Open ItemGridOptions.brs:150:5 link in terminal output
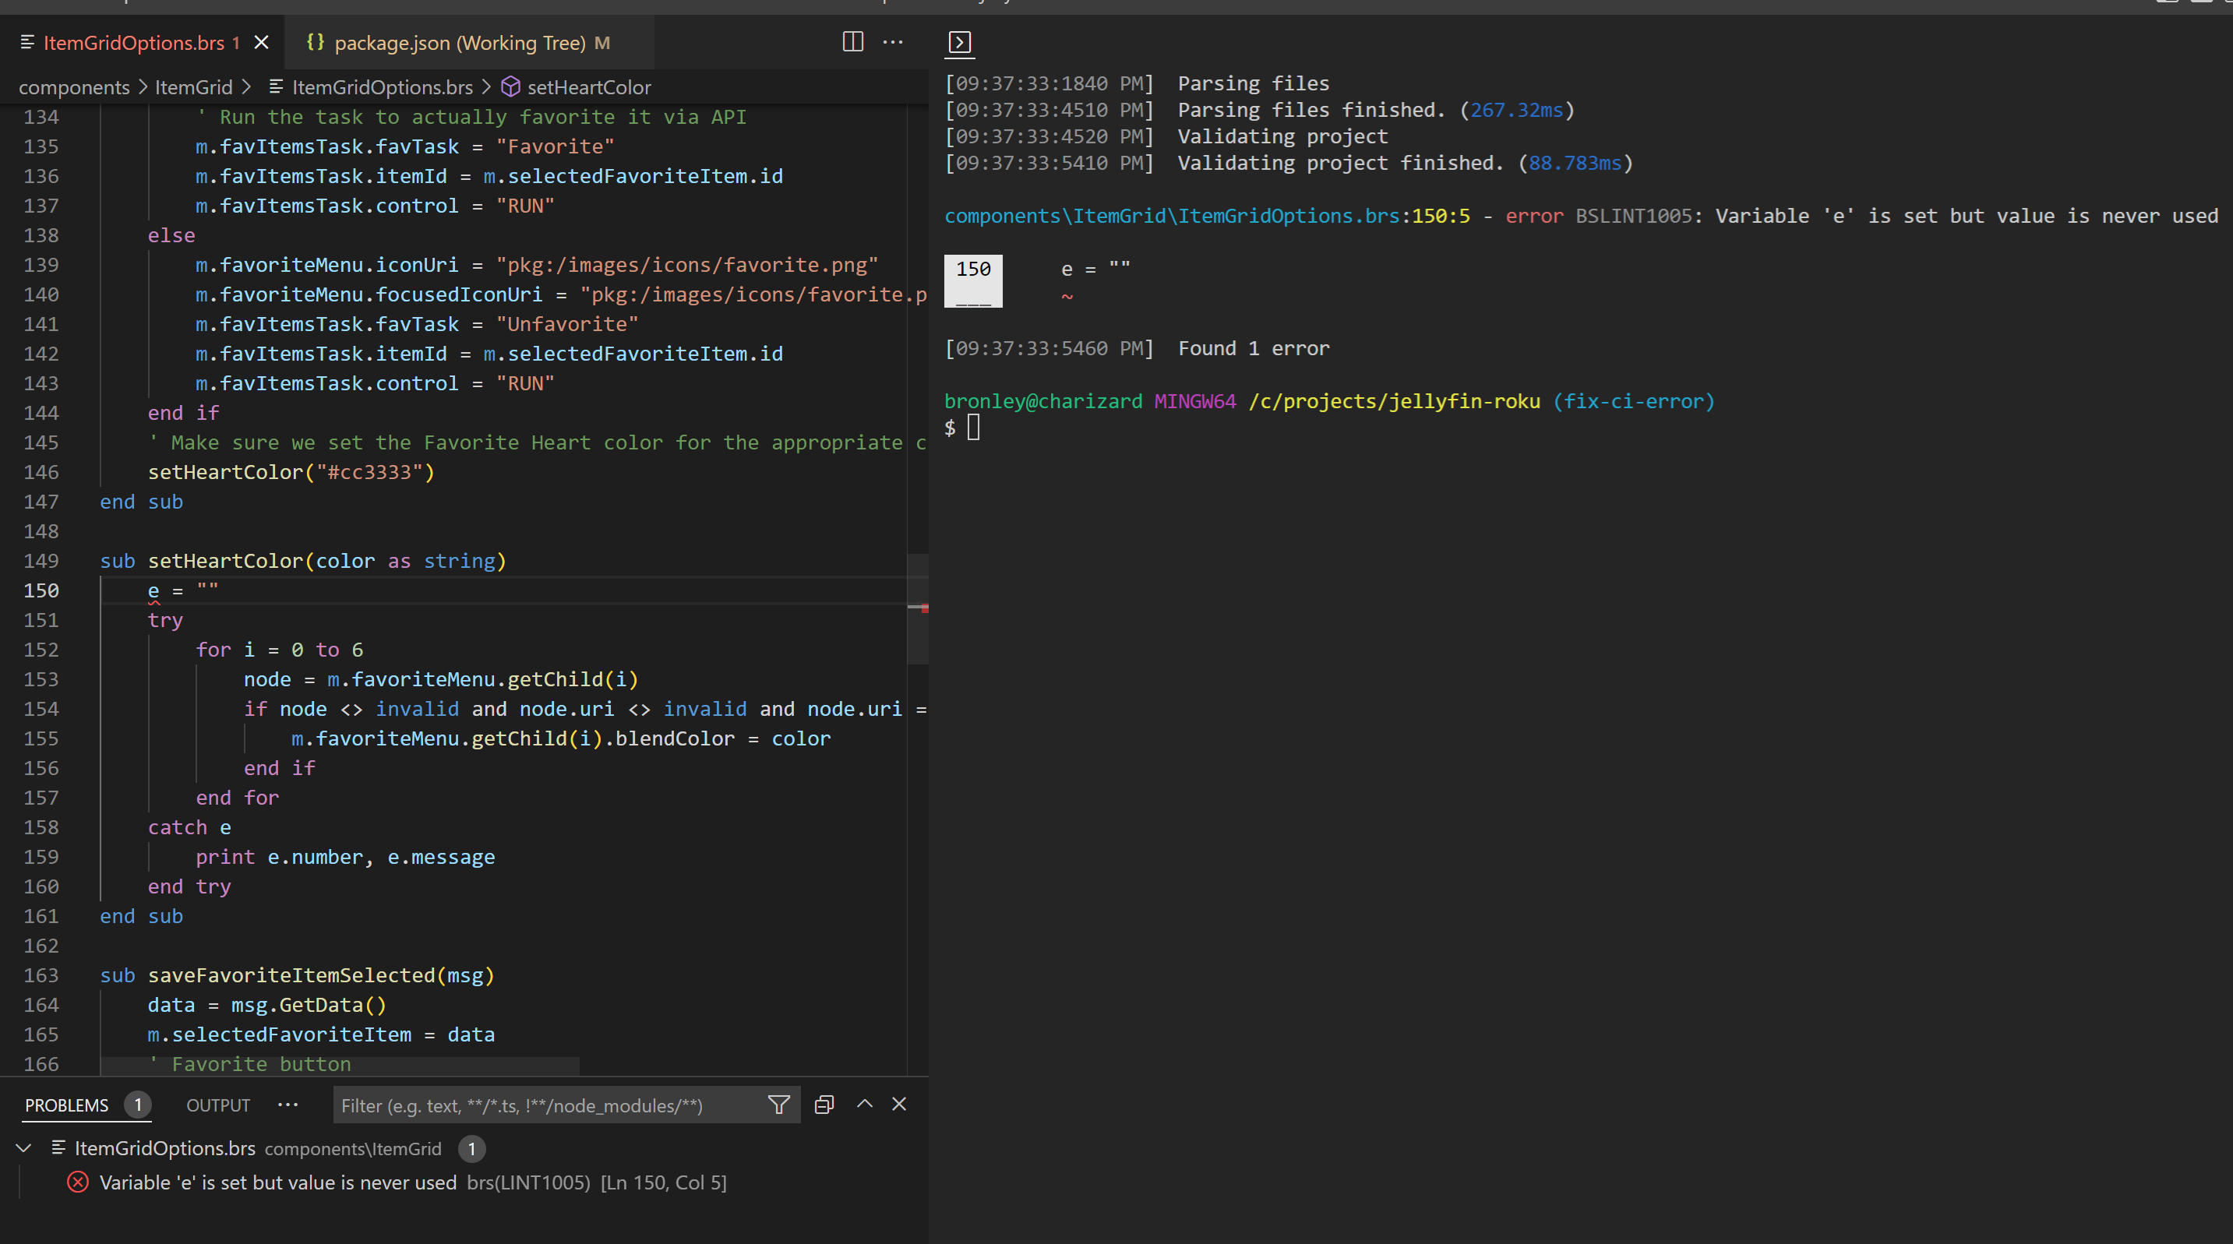2233x1244 pixels. pyautogui.click(x=1205, y=216)
